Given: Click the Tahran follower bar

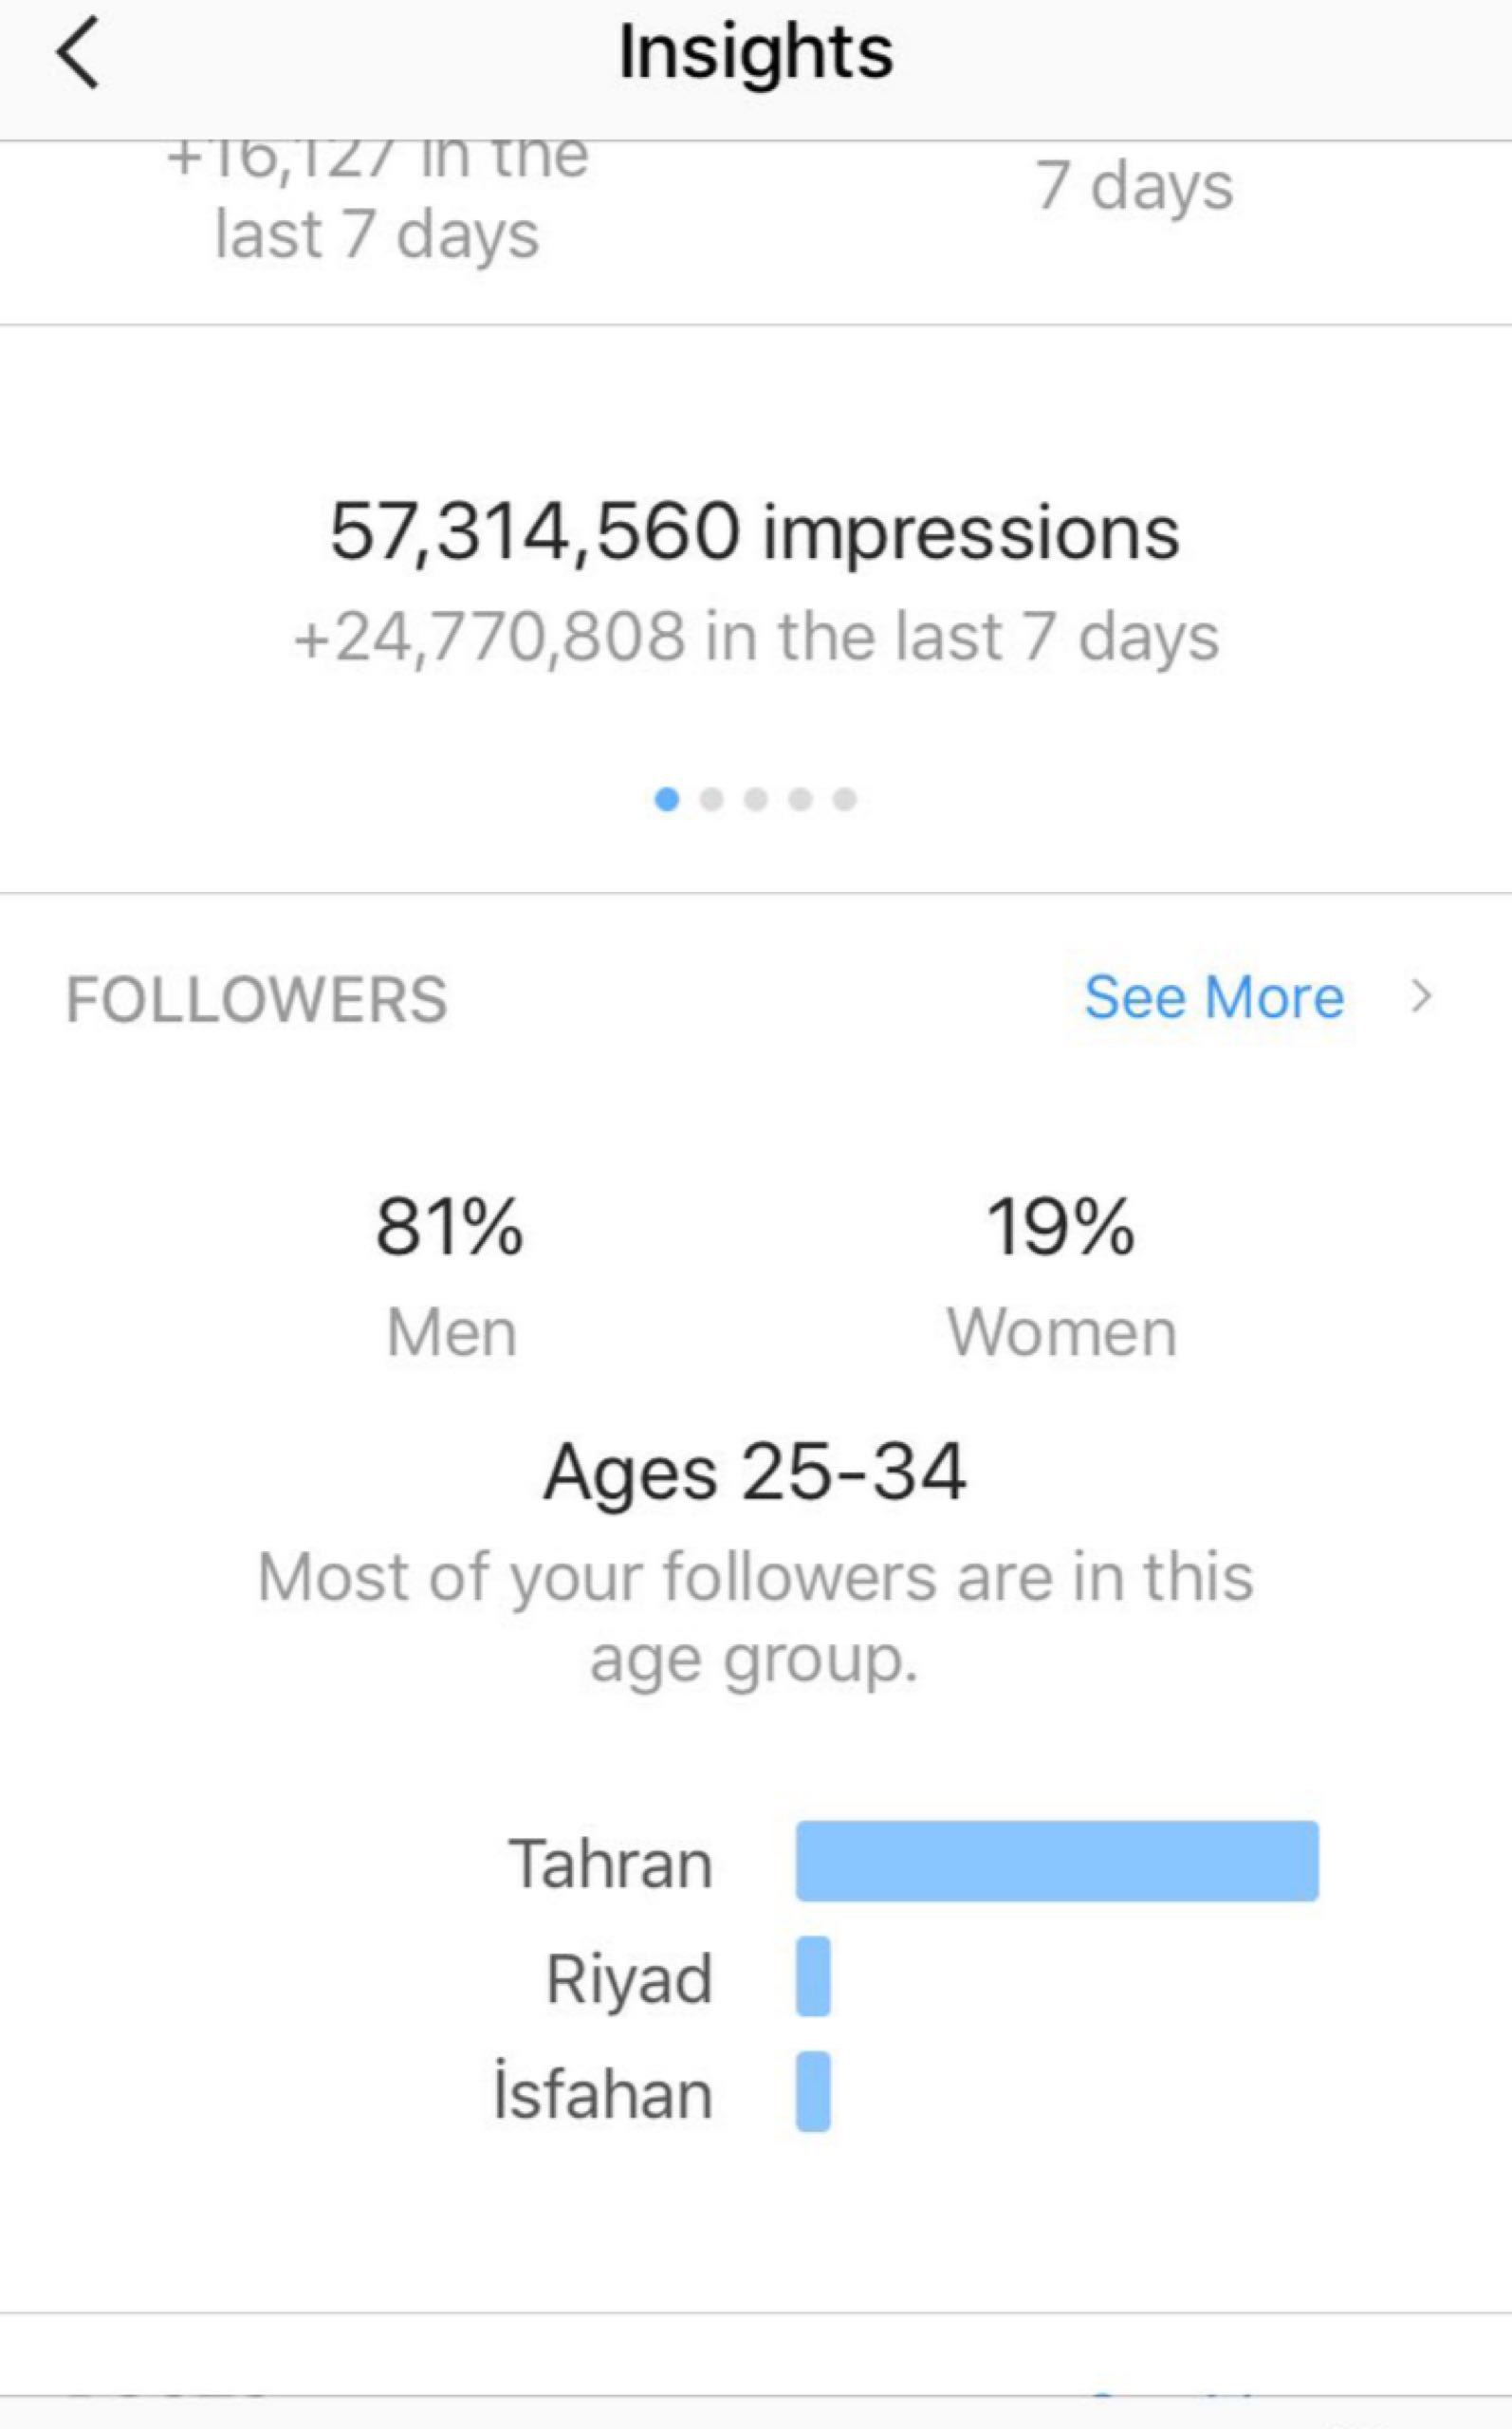Looking at the screenshot, I should (1057, 1861).
